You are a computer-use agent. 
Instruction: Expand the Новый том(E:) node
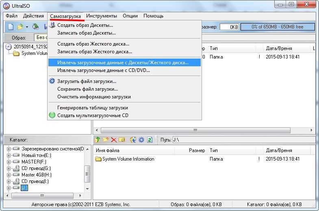(9, 155)
